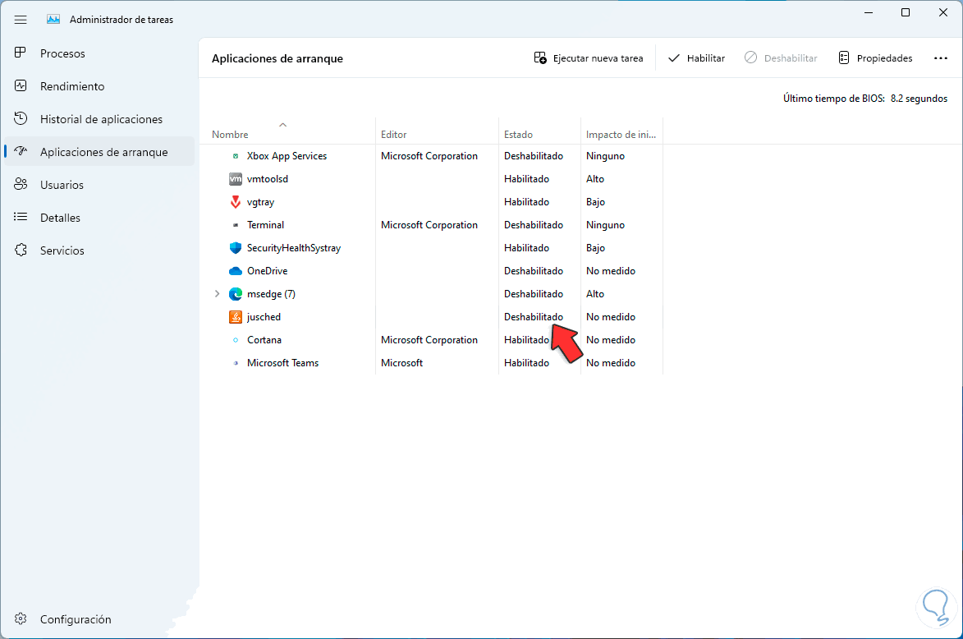Select the SecurityHealthSystray row name
This screenshot has width=963, height=639.
point(294,248)
